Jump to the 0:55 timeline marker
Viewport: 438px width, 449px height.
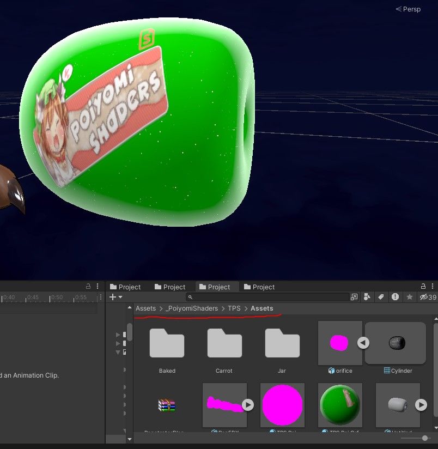[x=81, y=297]
